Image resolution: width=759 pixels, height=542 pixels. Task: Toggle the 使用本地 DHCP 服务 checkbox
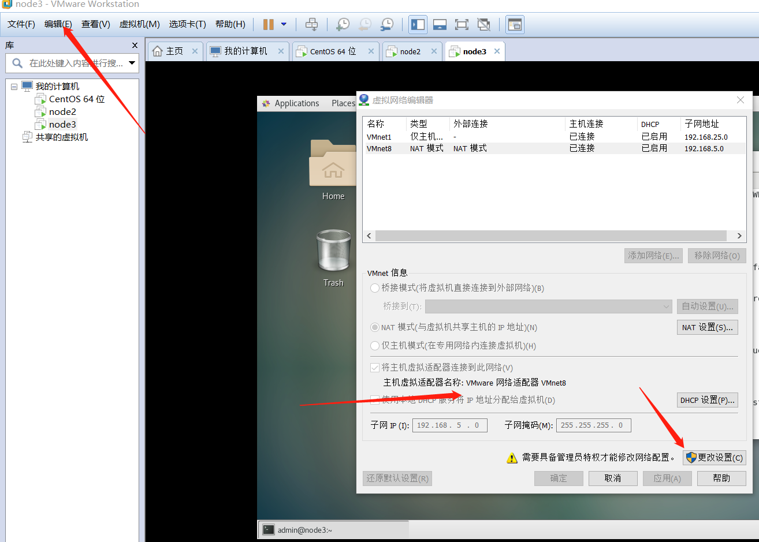[x=375, y=399]
